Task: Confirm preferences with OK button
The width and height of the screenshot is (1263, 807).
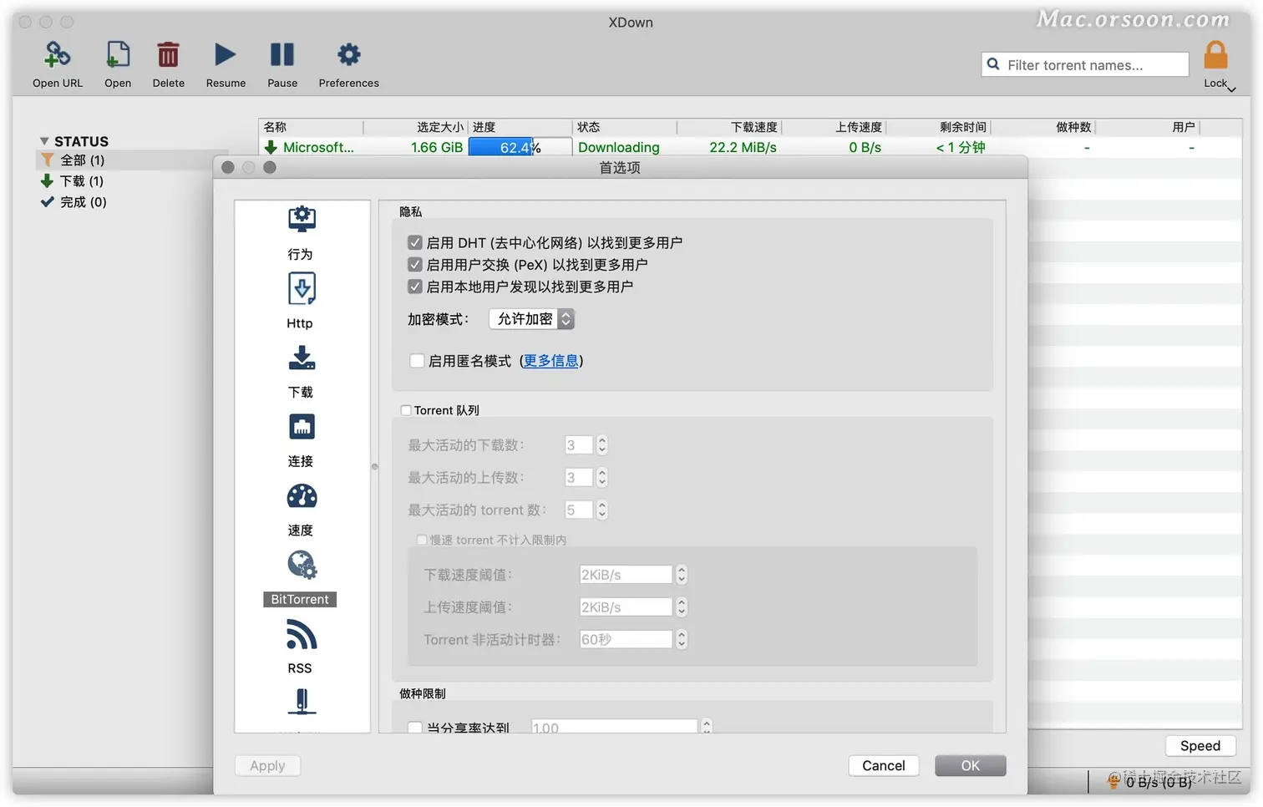Action: tap(970, 765)
